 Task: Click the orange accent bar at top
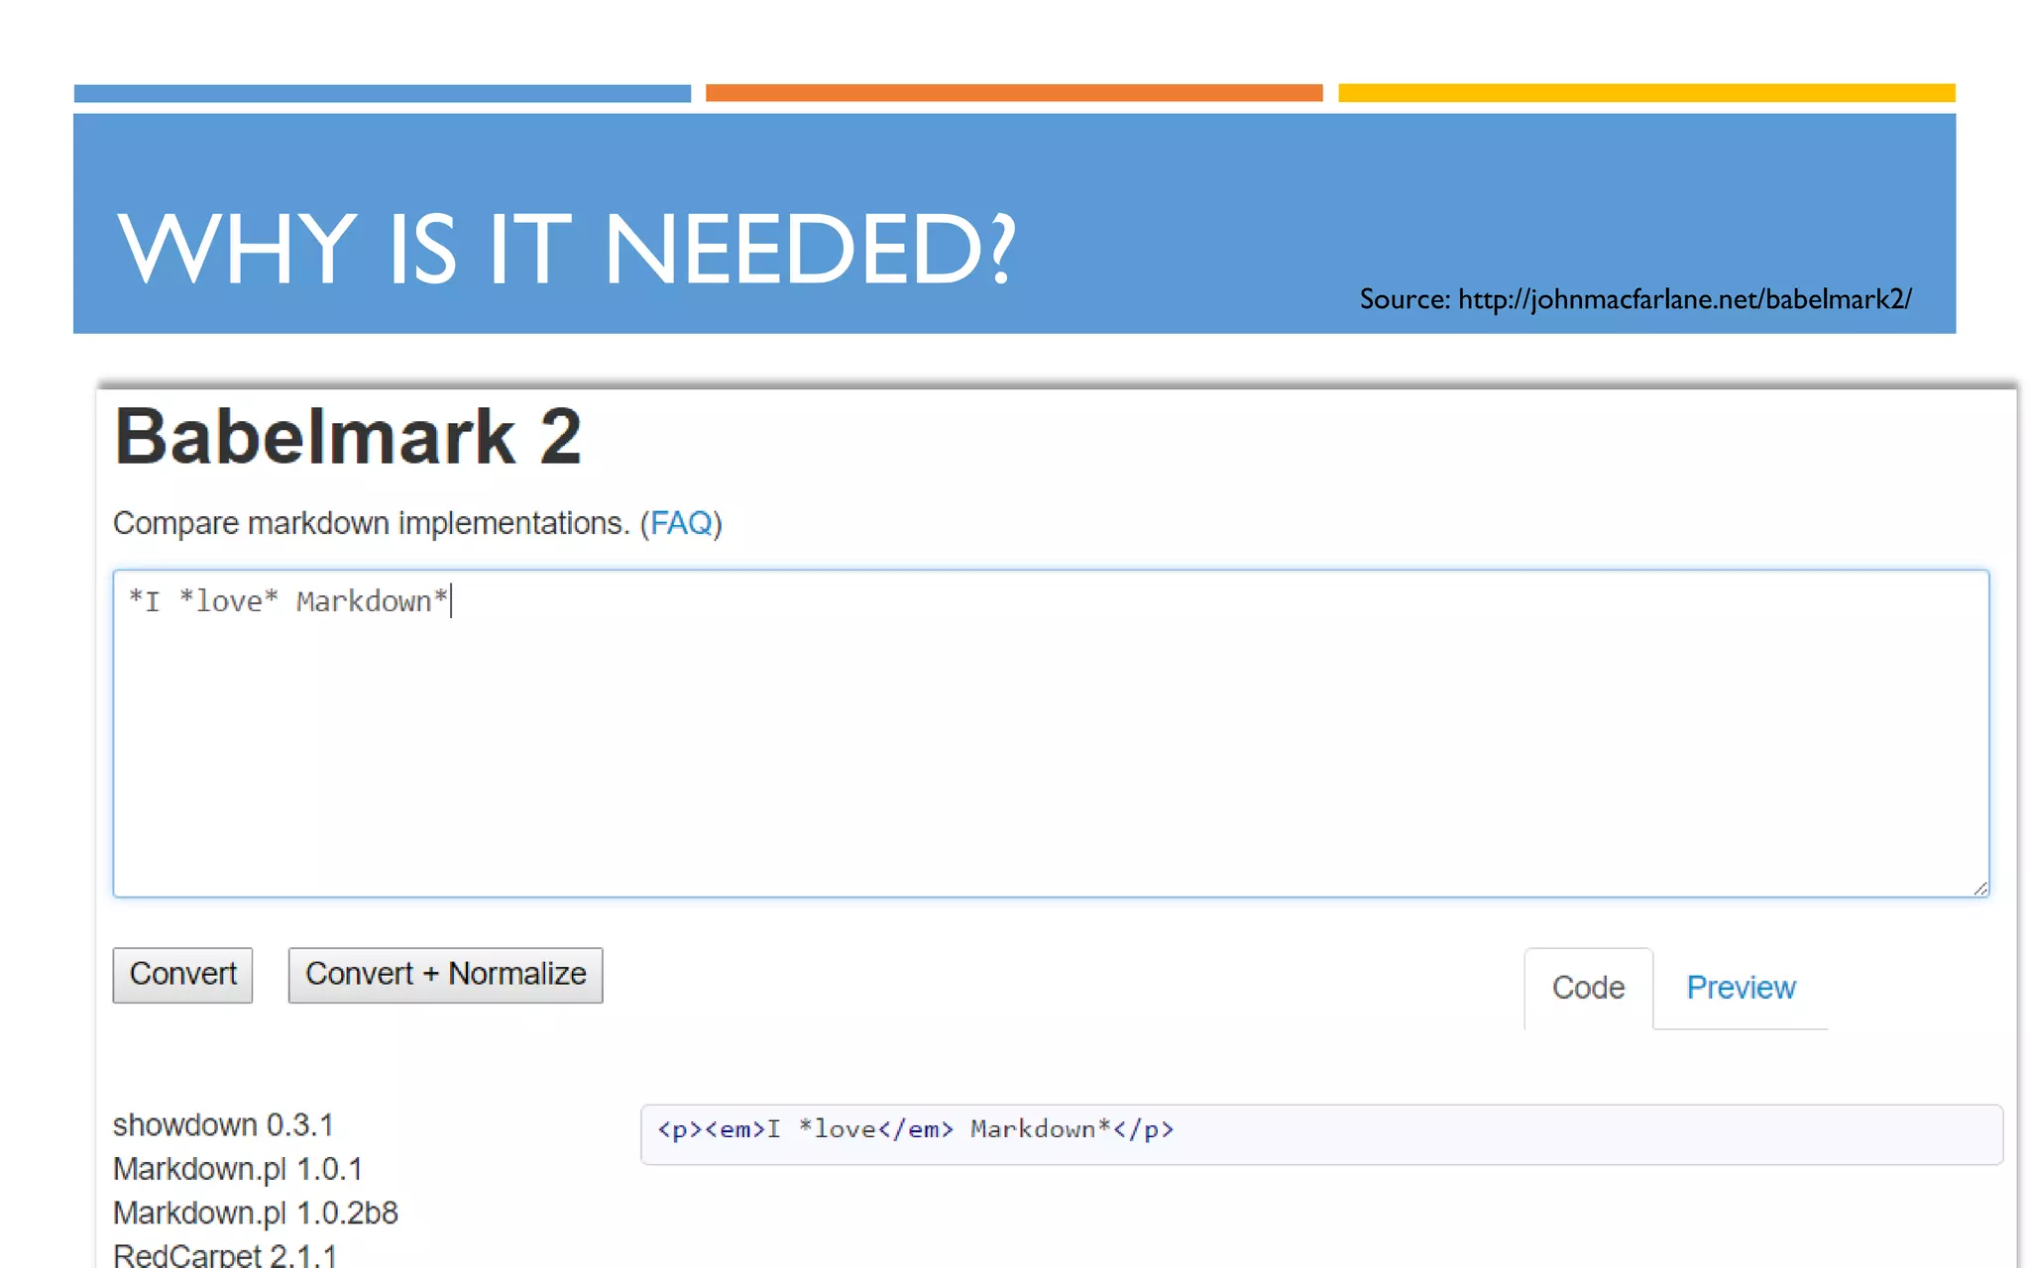click(x=1013, y=93)
